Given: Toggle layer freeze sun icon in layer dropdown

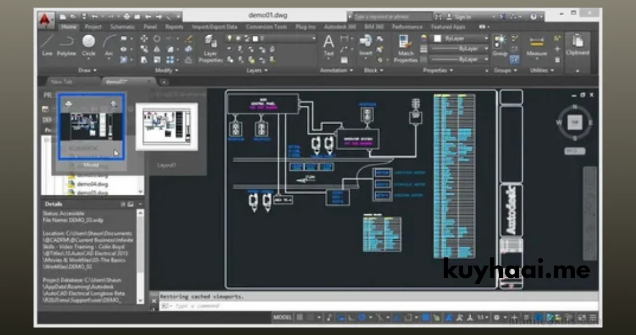Looking at the screenshot, I should pyautogui.click(x=238, y=39).
